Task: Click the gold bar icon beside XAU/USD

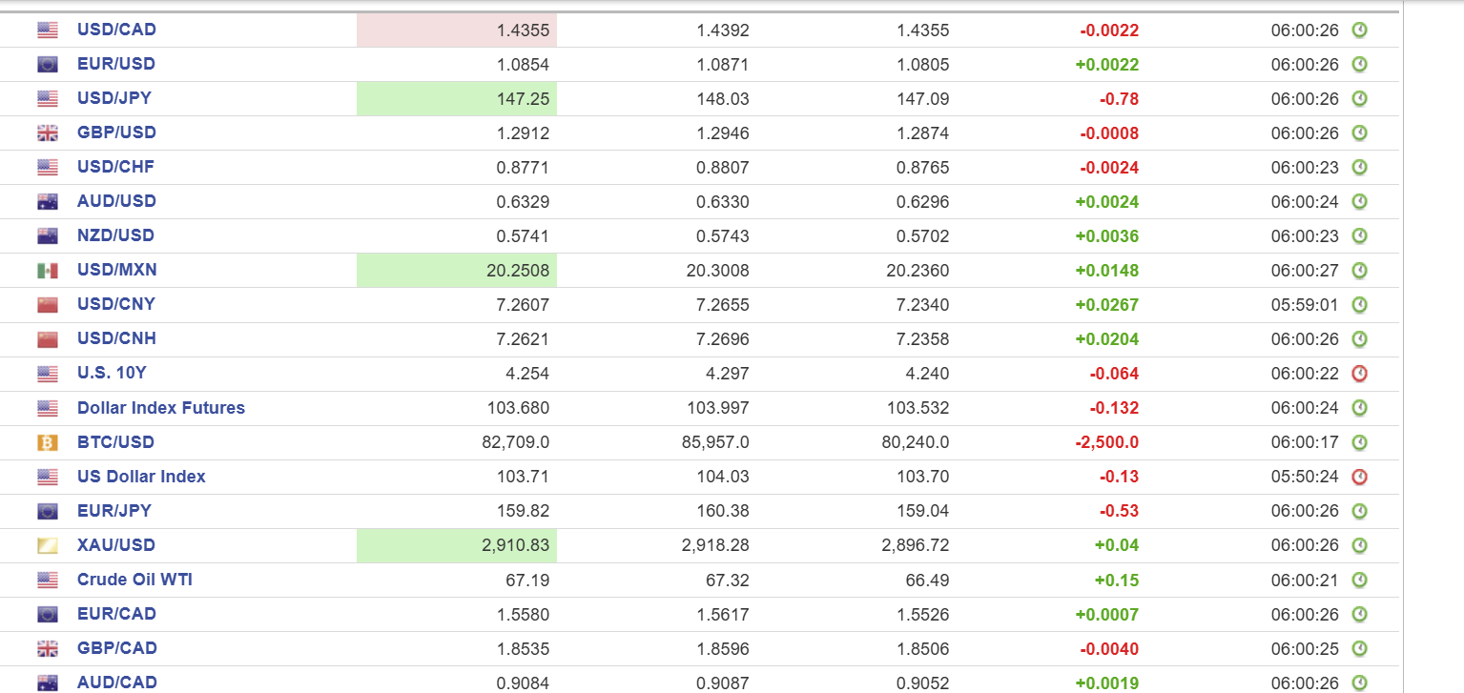Action: pos(48,545)
